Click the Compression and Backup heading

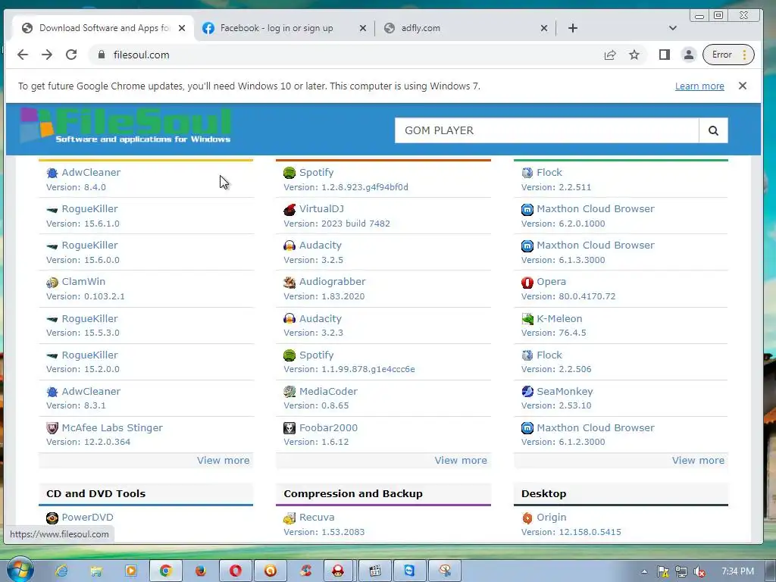coord(353,493)
